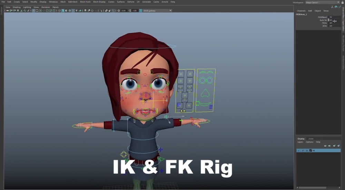Toggle the layer V visibility box

tap(298, 150)
